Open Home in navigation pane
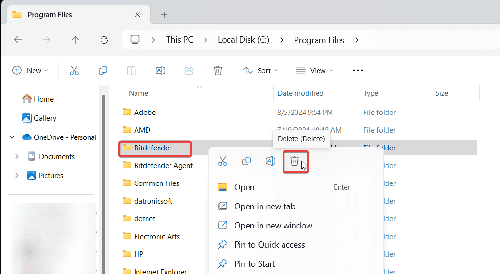The image size is (500, 274). click(x=37, y=99)
